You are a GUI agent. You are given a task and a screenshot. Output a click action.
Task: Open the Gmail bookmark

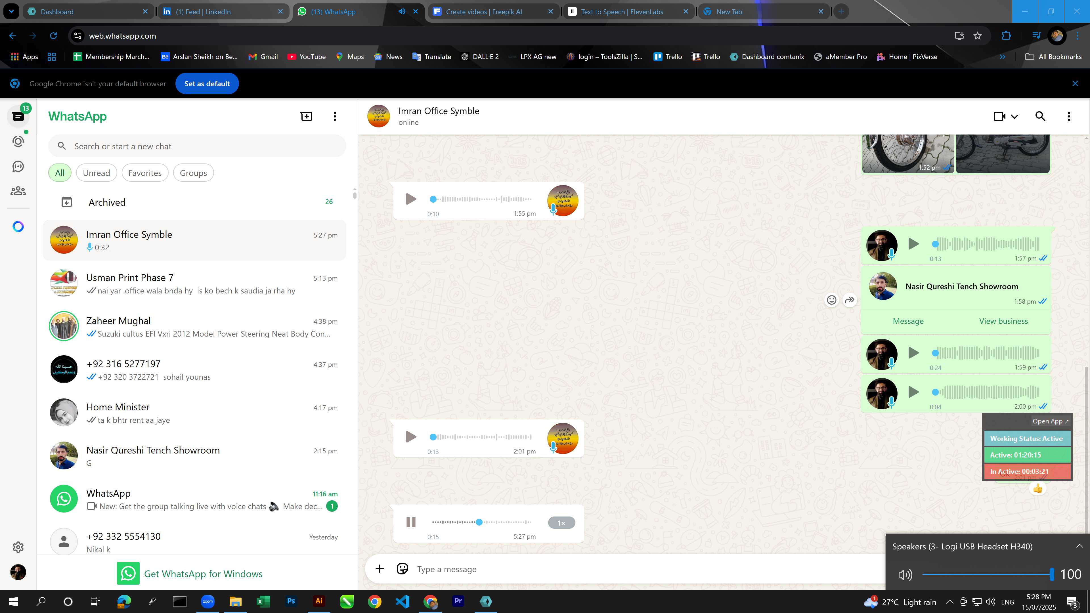pos(263,57)
